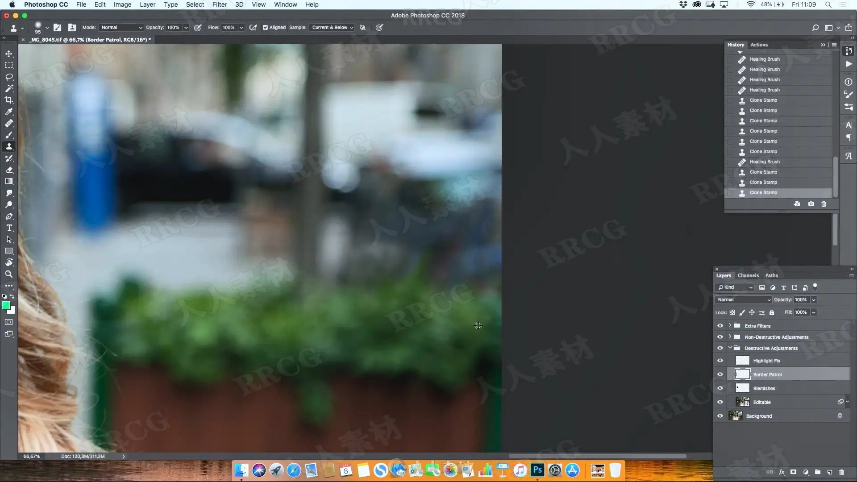Uncheck the Aligned checkbox
The image size is (857, 482).
tap(265, 28)
